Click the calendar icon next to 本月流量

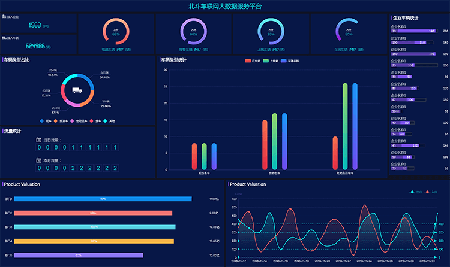click(38, 160)
